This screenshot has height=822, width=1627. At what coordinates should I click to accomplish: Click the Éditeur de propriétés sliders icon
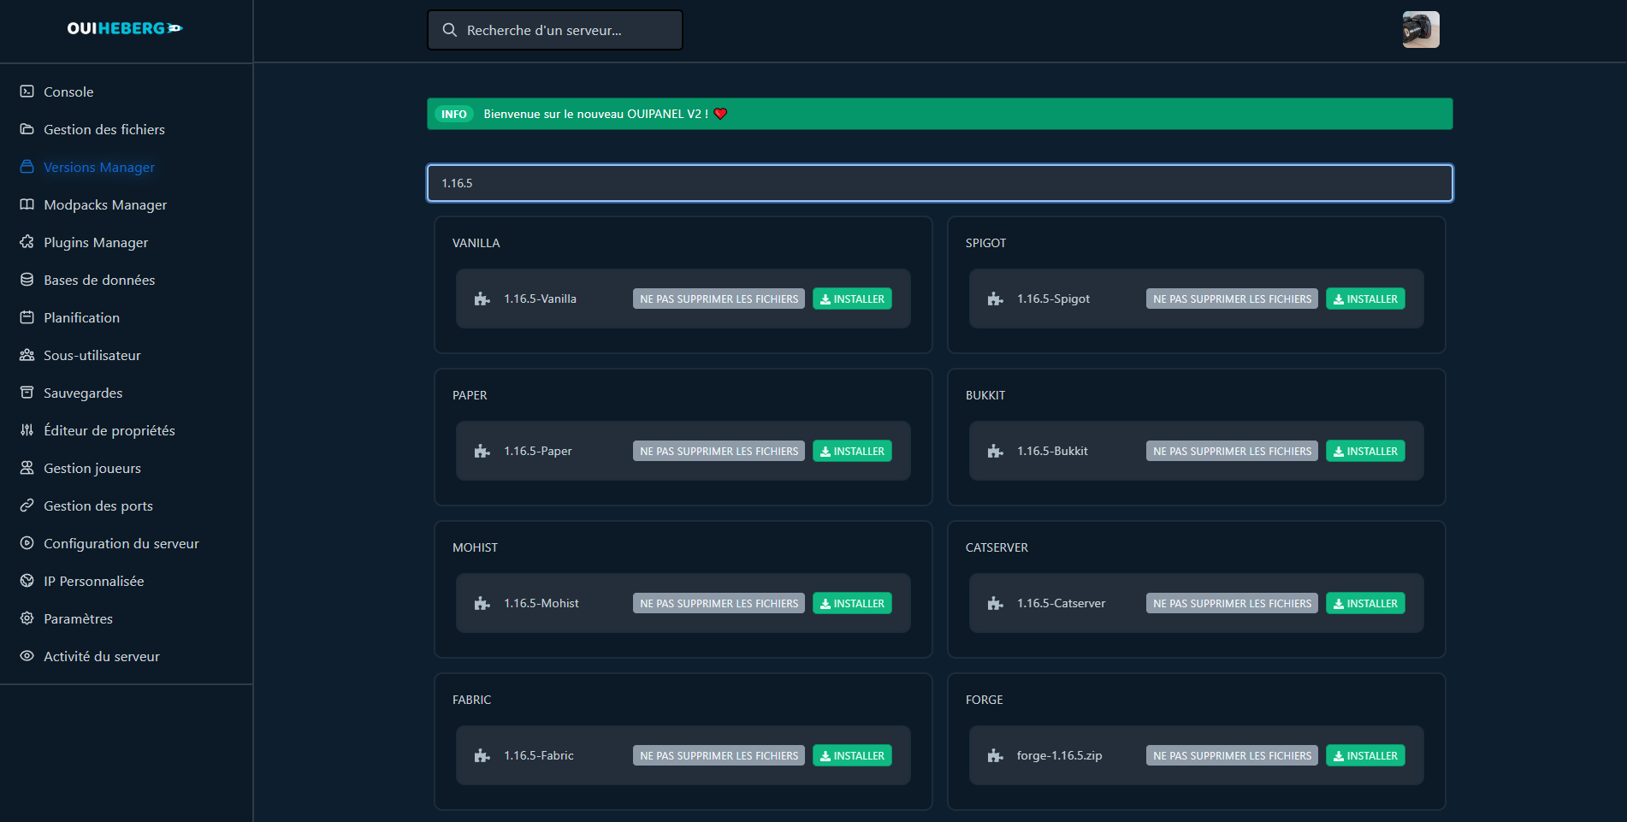[x=27, y=430]
